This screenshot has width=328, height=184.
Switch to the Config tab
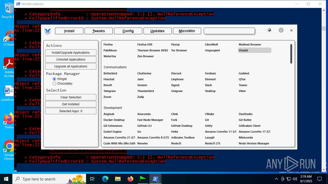point(128,31)
